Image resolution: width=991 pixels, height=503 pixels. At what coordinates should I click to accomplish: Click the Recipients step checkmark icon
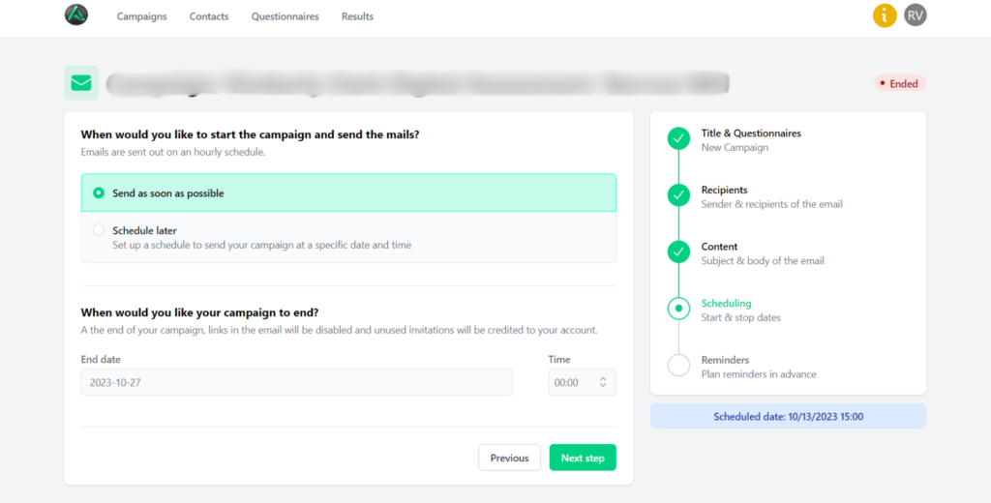678,195
